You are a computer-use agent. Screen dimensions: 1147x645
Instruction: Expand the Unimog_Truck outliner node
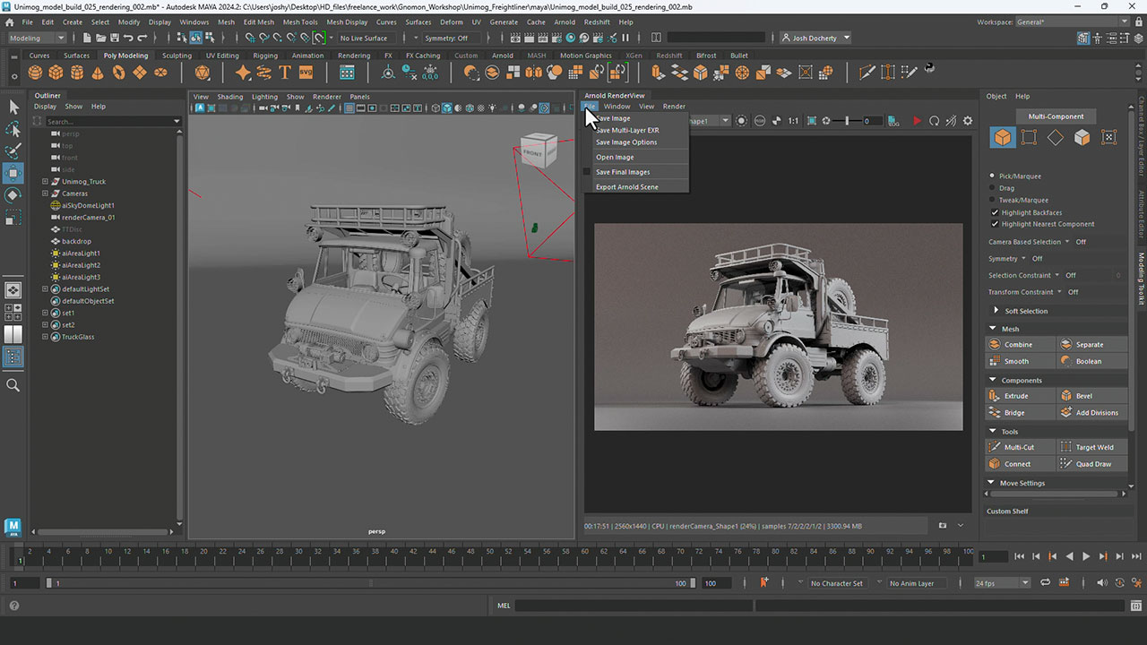click(45, 182)
